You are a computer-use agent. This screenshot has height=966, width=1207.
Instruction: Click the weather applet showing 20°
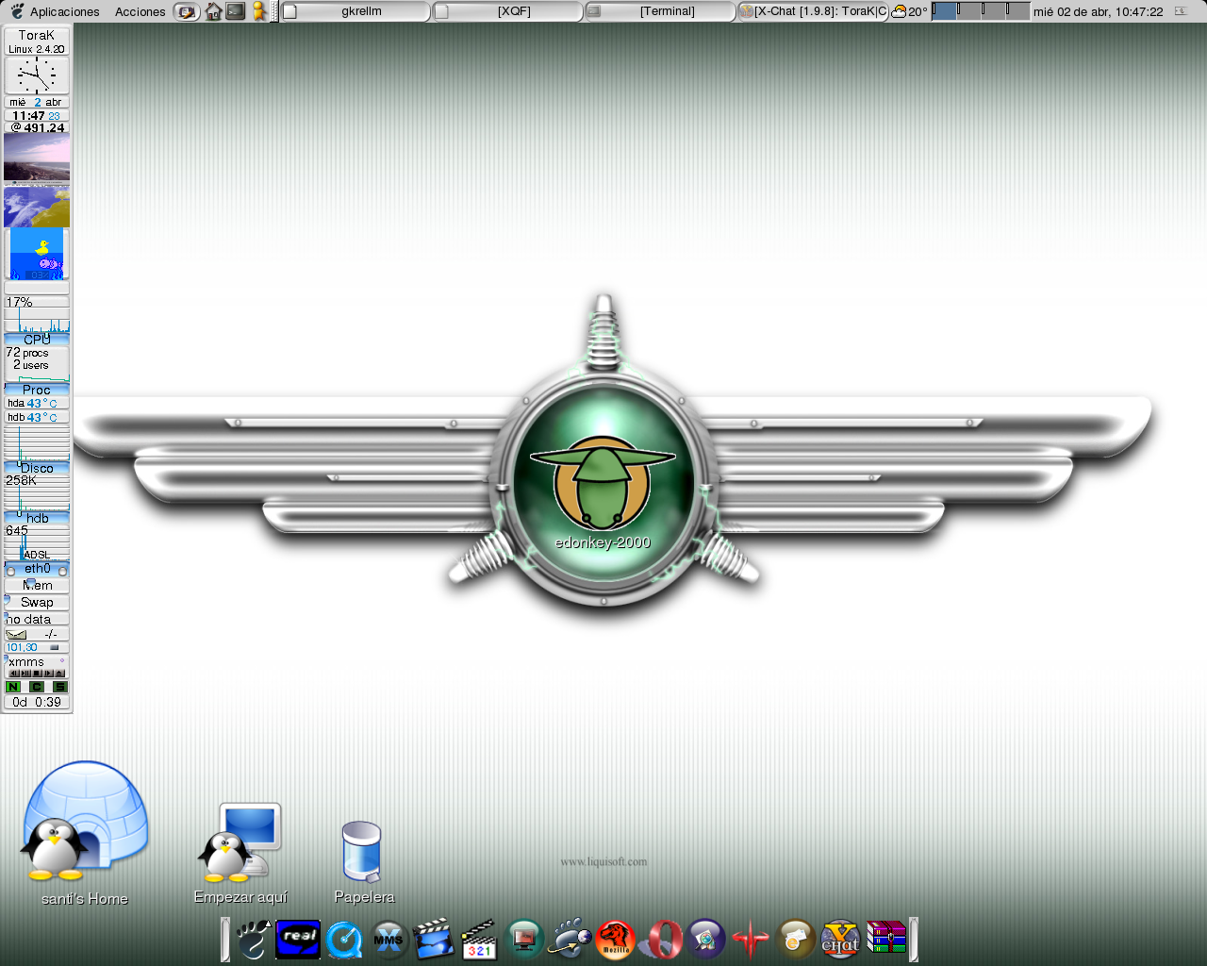(910, 11)
